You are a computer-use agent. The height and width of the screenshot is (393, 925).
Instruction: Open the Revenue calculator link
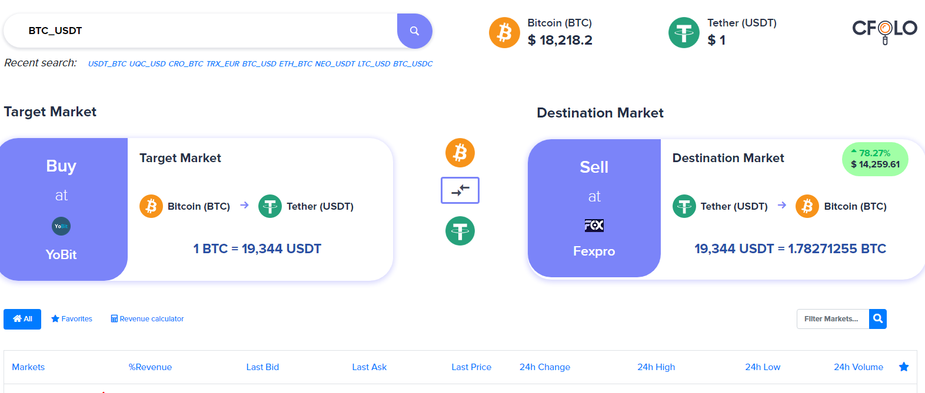click(x=147, y=319)
